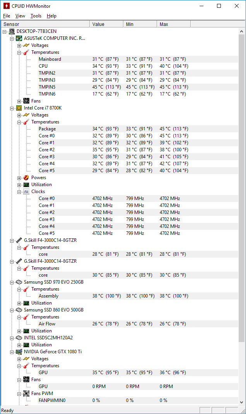The image size is (246, 414).
Task: Click the Voltages icon under ASUSTeK
Action: click(x=26, y=45)
